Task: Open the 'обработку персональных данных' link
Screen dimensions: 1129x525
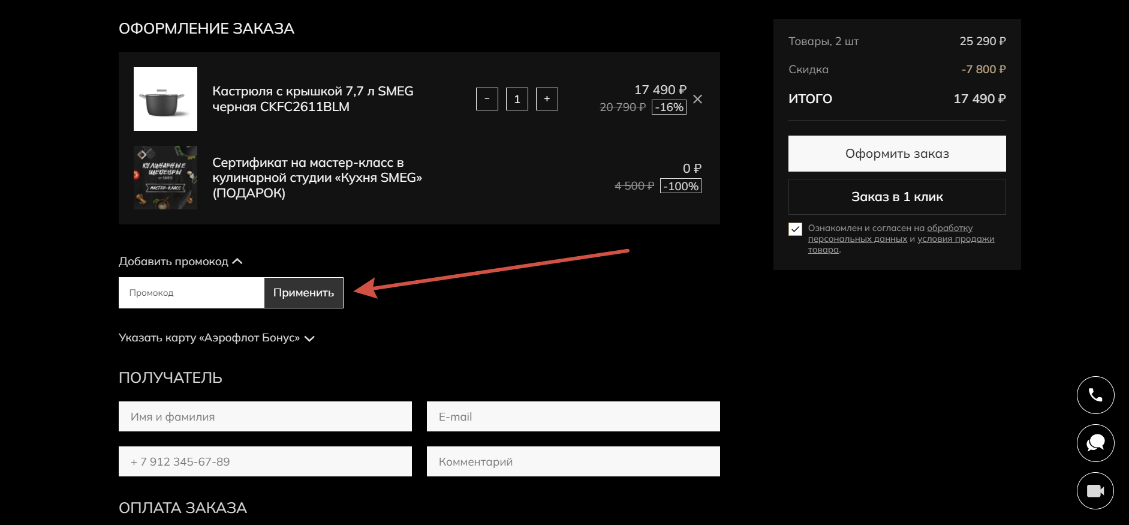Action: (890, 233)
